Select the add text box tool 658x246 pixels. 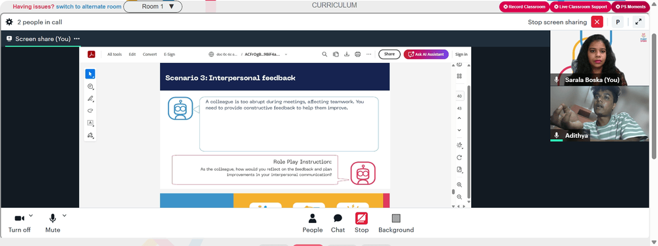[89, 123]
